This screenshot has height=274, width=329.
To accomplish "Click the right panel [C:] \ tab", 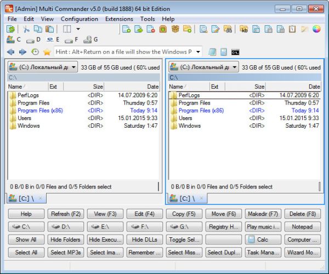I will tap(188, 198).
